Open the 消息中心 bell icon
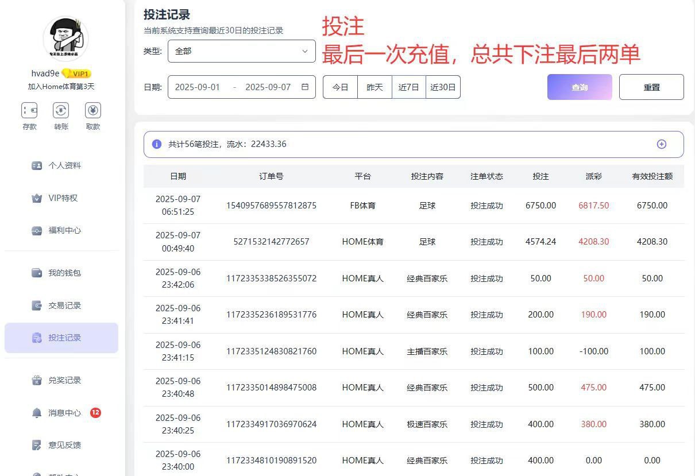This screenshot has height=476, width=695. pyautogui.click(x=37, y=413)
